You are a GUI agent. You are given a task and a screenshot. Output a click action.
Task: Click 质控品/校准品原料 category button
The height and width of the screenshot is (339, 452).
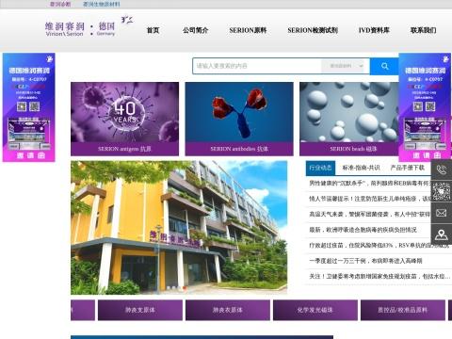(403, 310)
